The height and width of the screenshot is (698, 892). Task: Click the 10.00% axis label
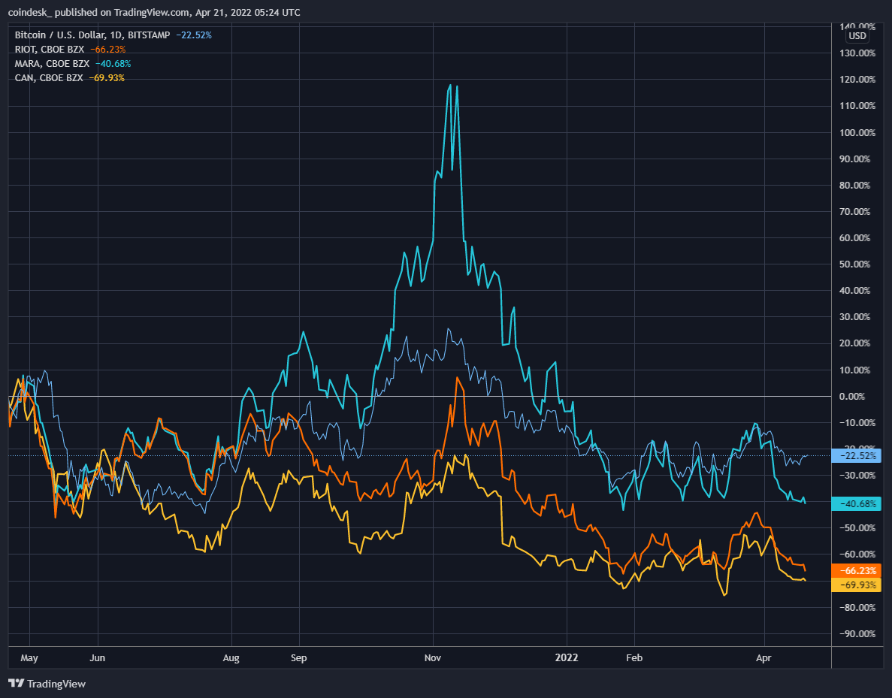coord(855,370)
